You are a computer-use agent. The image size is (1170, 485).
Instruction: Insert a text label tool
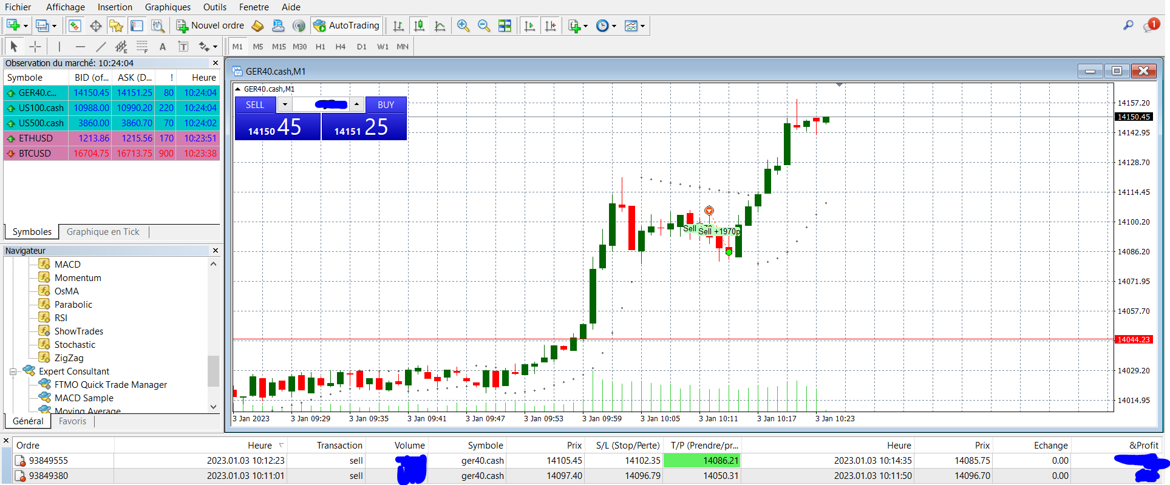pos(162,47)
